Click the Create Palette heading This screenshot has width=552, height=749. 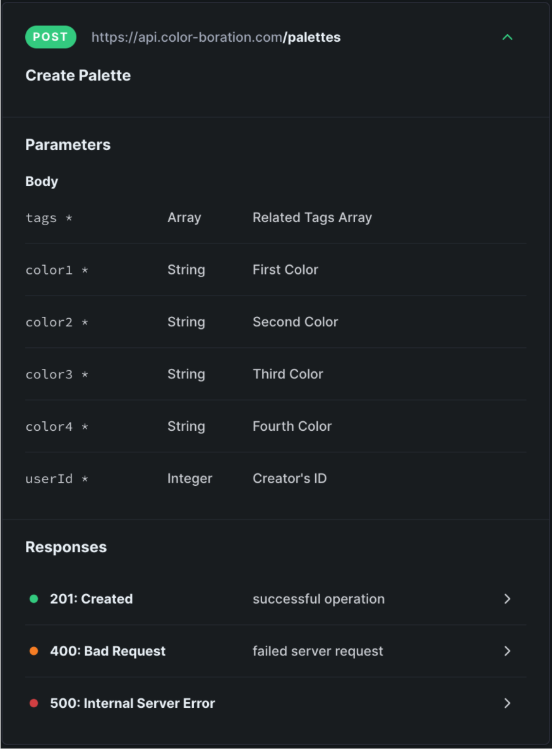78,75
